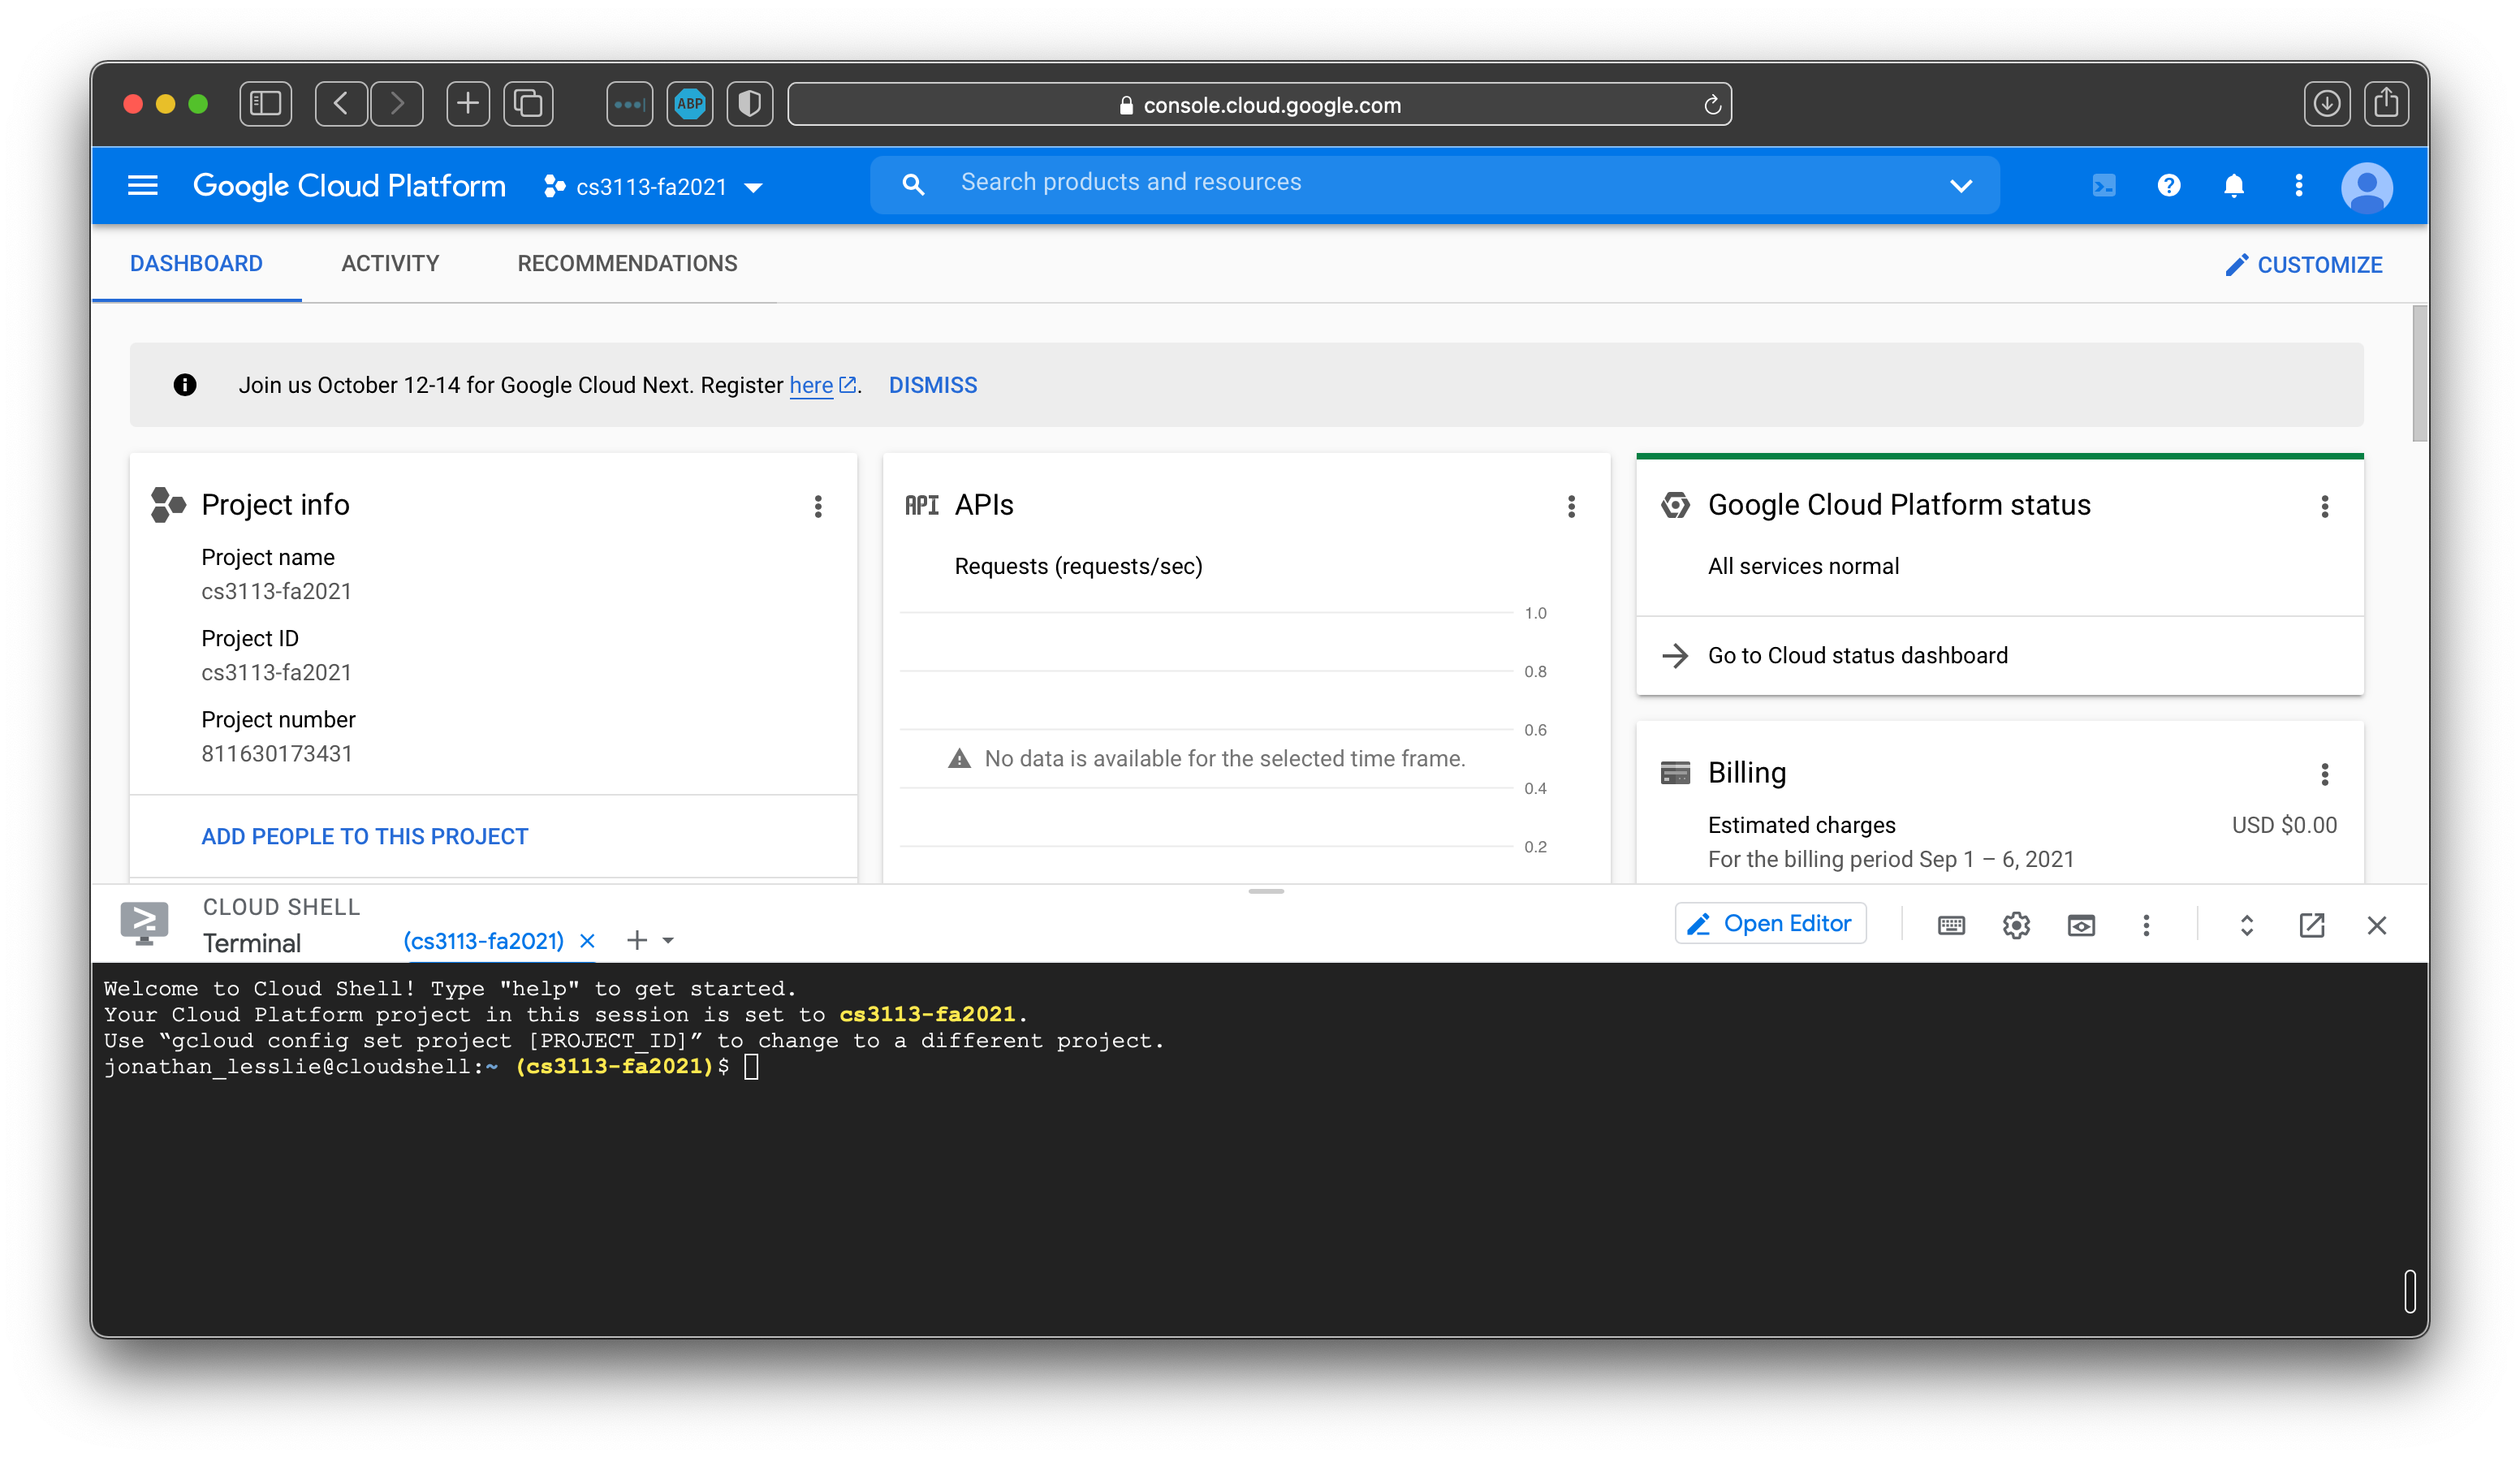Select the ACTIVITY tab
Screen dimensions: 2520x1458
(x=391, y=262)
